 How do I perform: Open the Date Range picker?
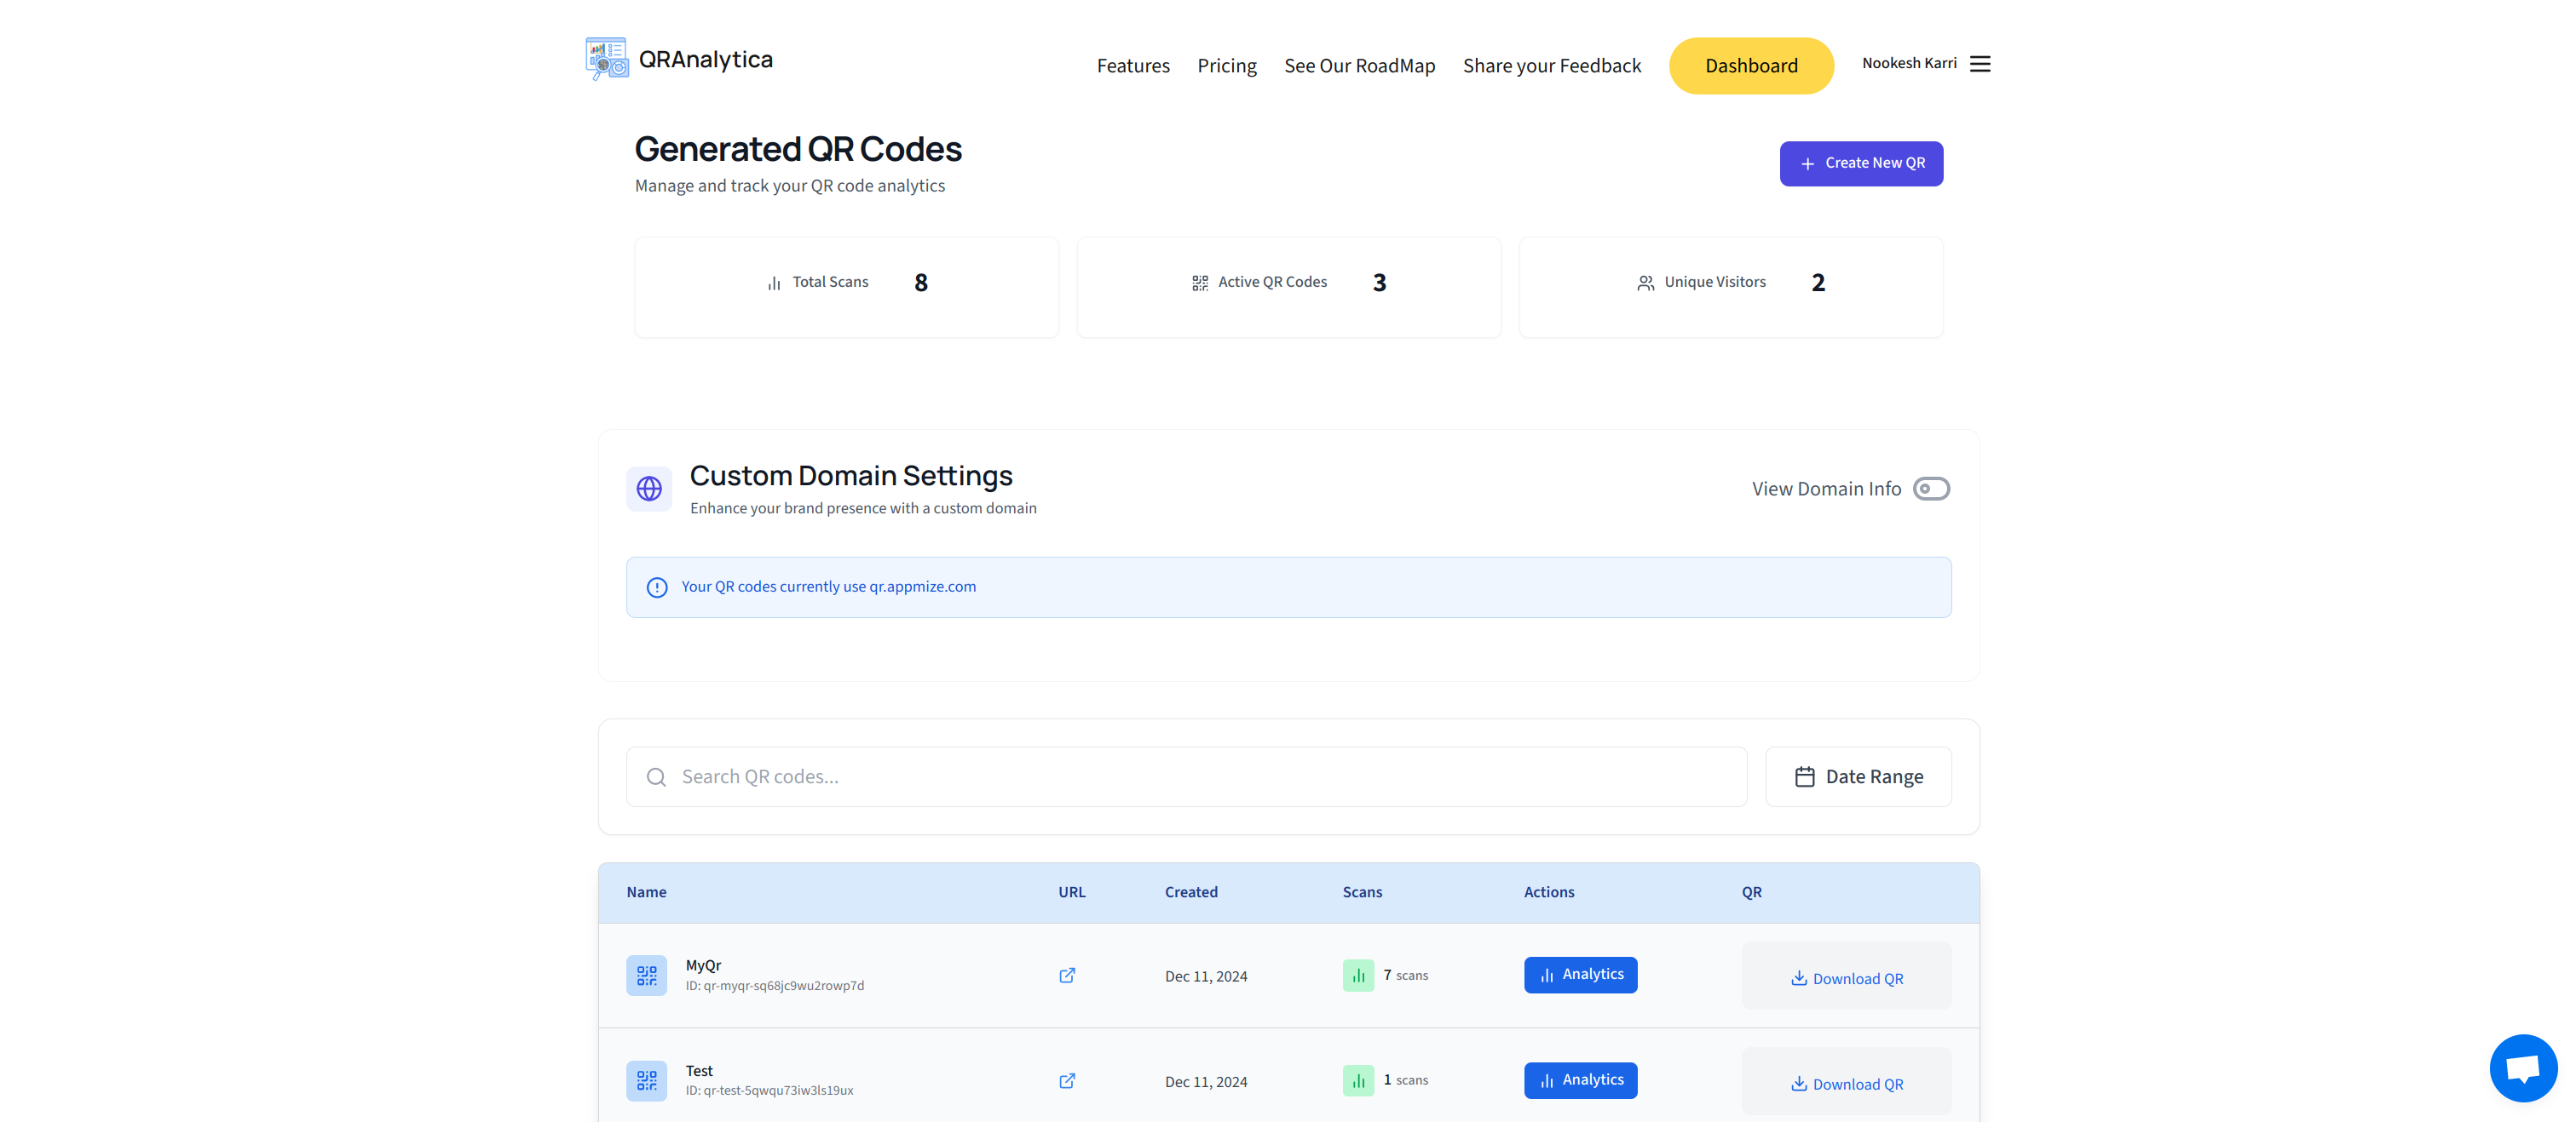(x=1858, y=777)
